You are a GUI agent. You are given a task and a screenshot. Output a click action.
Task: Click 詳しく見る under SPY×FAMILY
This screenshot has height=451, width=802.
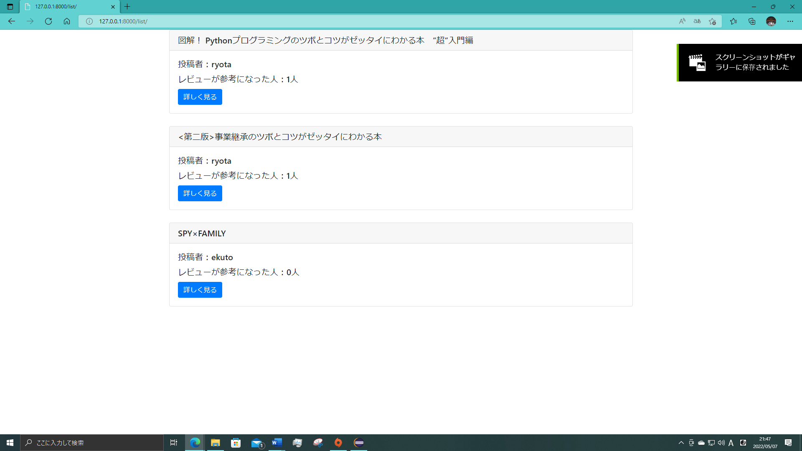(x=200, y=289)
